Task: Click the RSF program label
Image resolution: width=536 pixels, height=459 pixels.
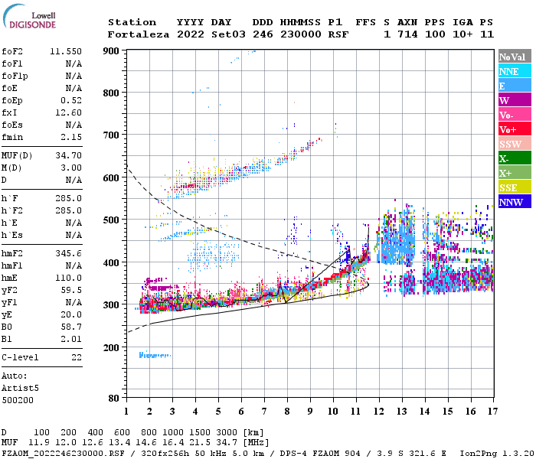Action: [x=338, y=34]
